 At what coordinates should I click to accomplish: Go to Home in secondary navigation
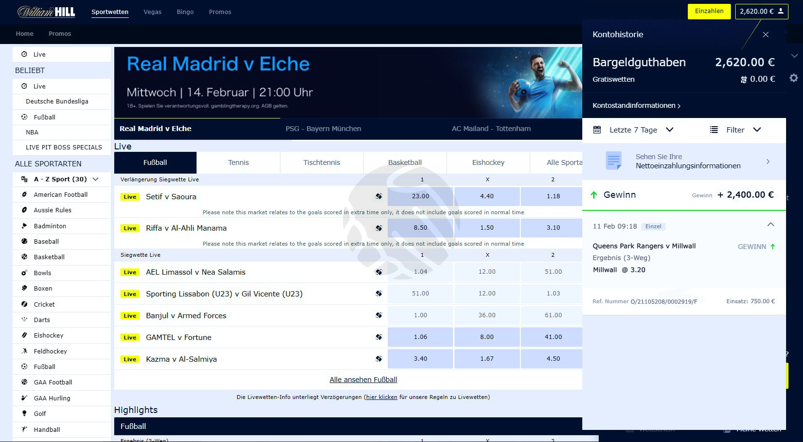25,33
